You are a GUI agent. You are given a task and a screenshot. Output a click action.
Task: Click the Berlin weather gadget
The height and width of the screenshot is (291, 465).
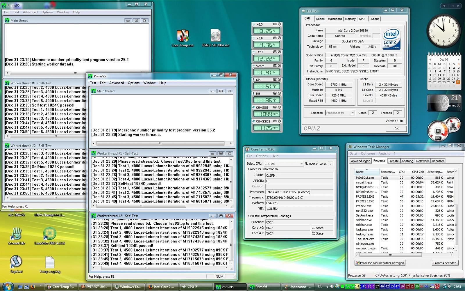click(x=444, y=102)
